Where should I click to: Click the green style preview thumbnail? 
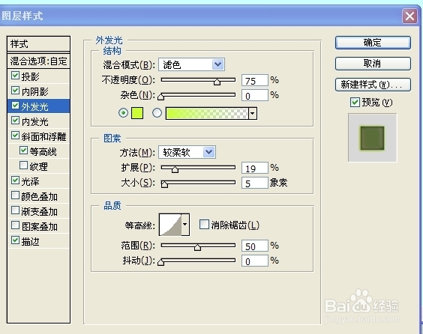coord(372,138)
